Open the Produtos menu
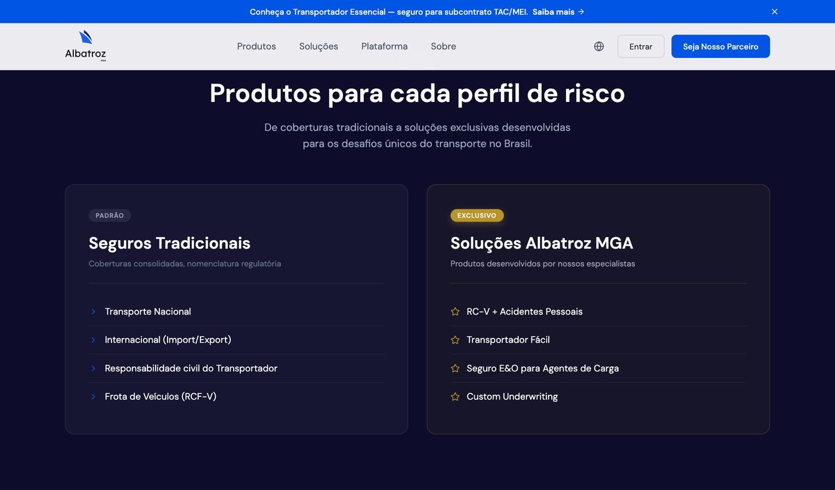This screenshot has height=490, width=835. pos(256,46)
